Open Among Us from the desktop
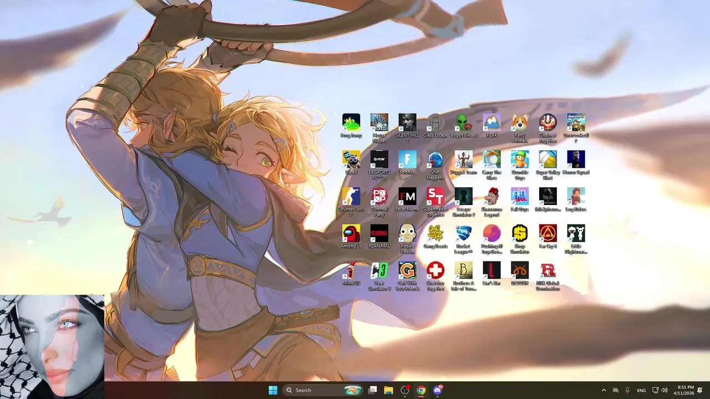 351,237
